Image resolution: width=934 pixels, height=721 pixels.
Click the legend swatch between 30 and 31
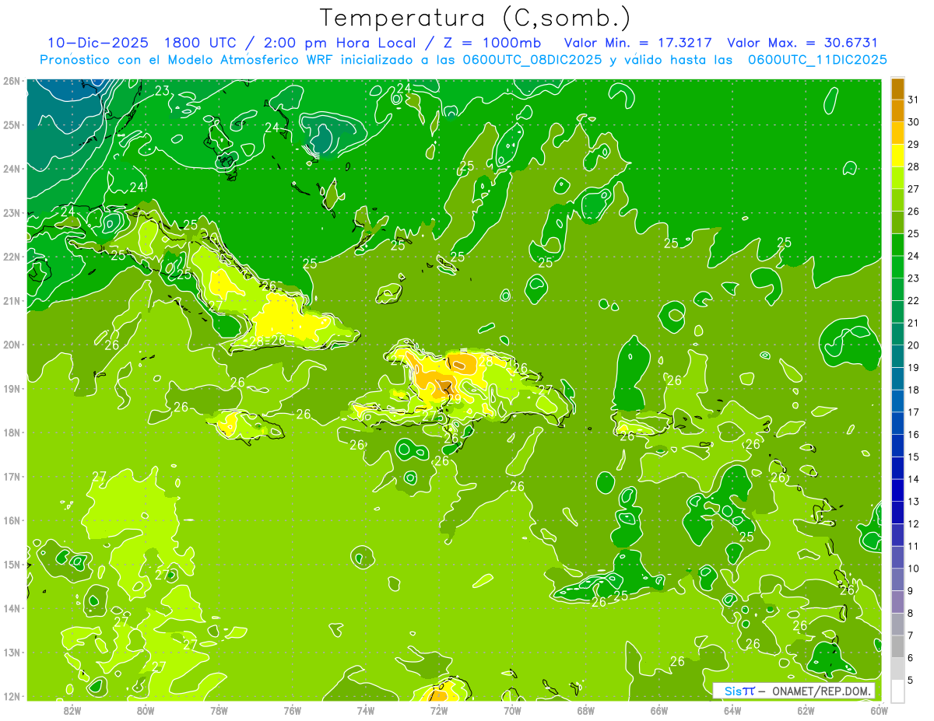(x=897, y=111)
